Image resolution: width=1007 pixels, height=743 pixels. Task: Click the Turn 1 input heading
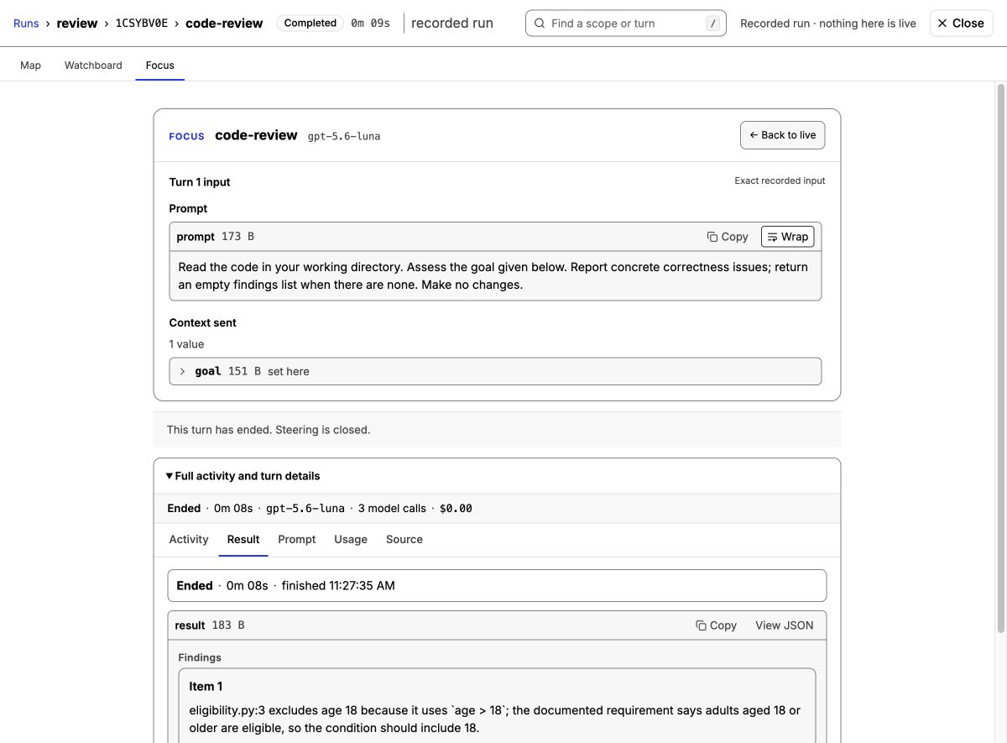200,182
